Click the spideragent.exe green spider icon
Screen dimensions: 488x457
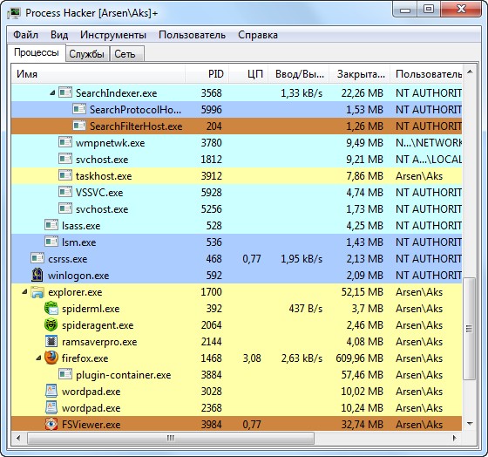pos(51,325)
